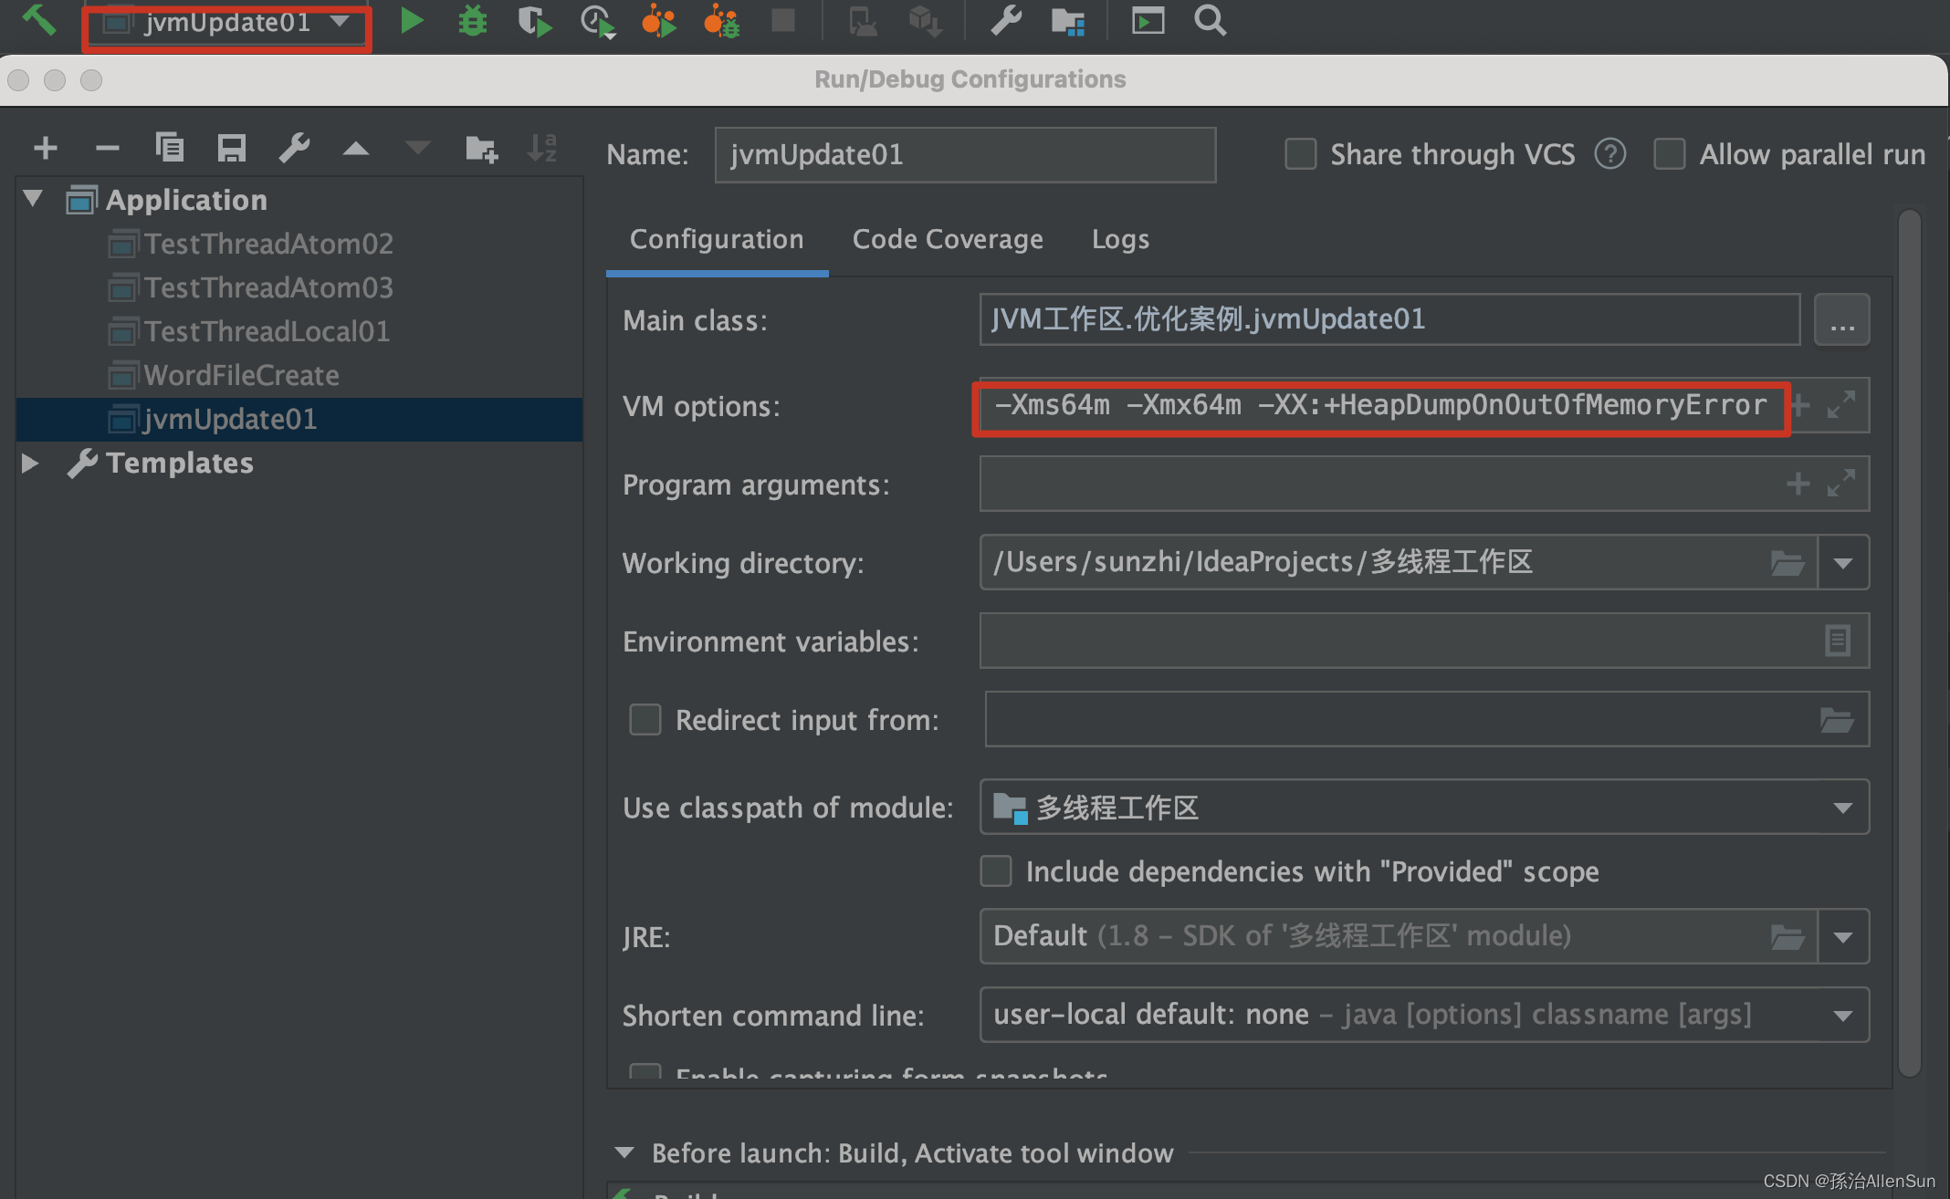Viewport: 1950px width, 1199px height.
Task: Switch to the Code Coverage tab
Action: (x=948, y=239)
